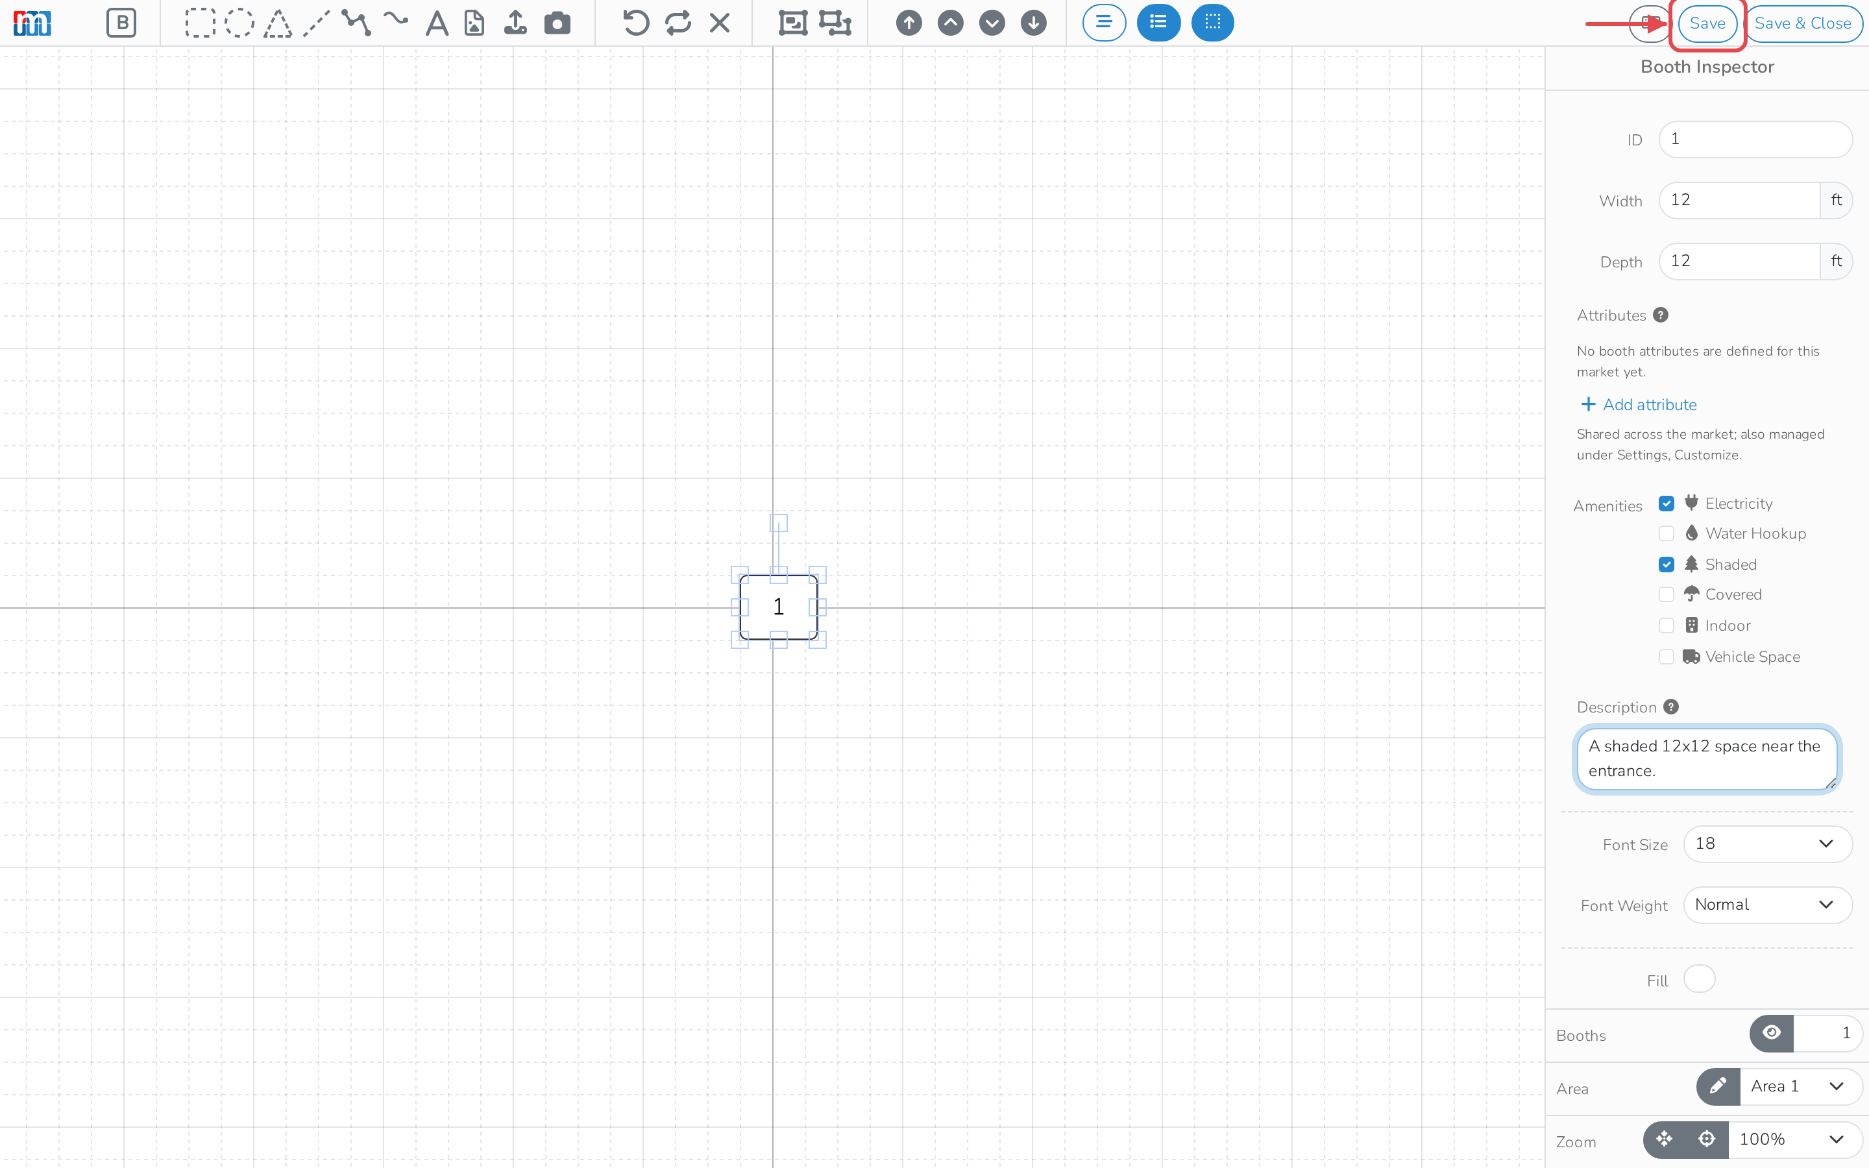This screenshot has width=1869, height=1168.
Task: Bring selection to front (arrow up)
Action: pos(909,23)
